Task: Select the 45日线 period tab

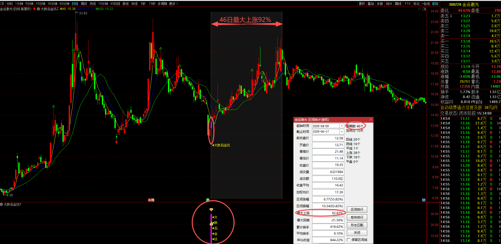Action: (x=115, y=4)
